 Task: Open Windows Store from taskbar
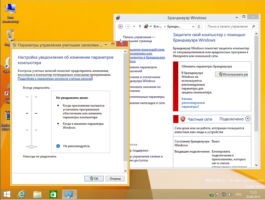(x=53, y=194)
